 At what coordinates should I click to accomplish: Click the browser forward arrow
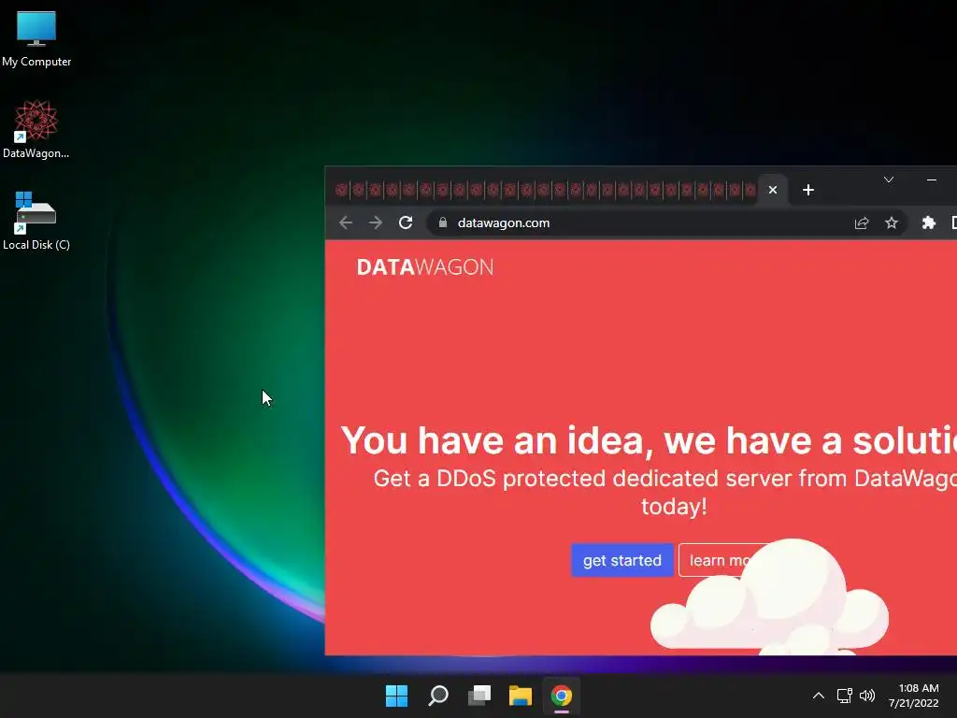click(x=376, y=223)
